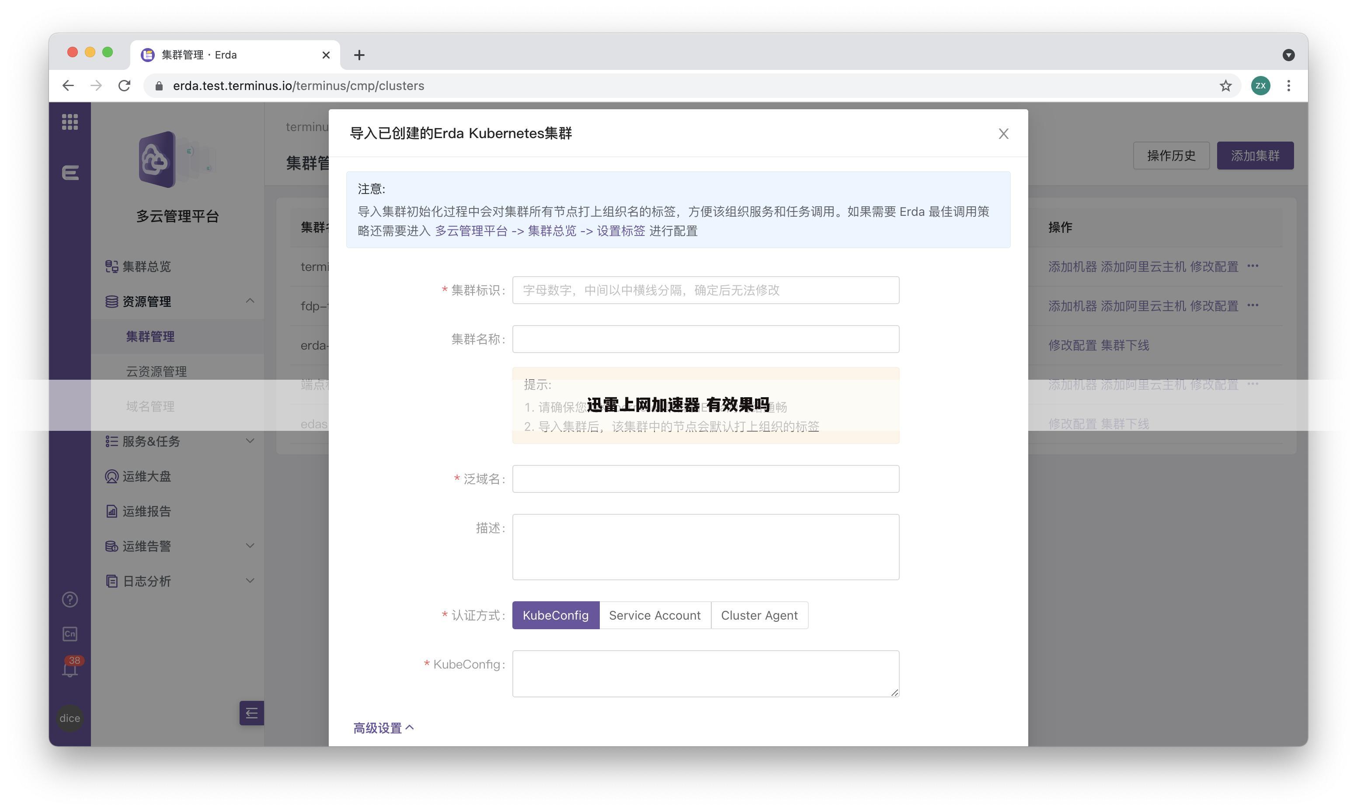Click 集群下线 in the erda row
1357x811 pixels.
point(1124,345)
